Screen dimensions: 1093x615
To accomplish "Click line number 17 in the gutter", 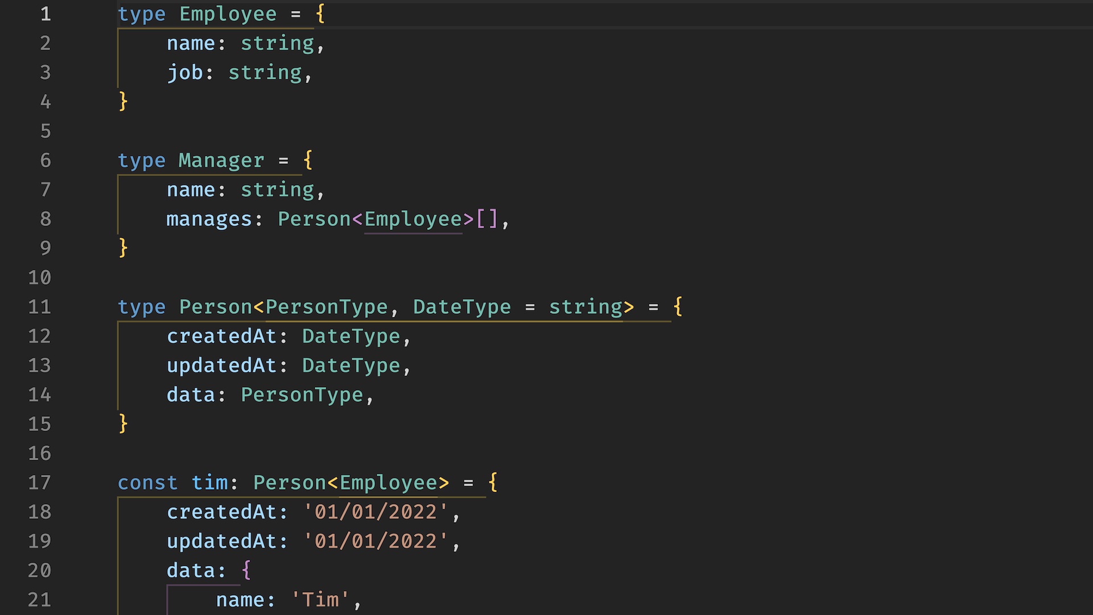I will tap(39, 482).
